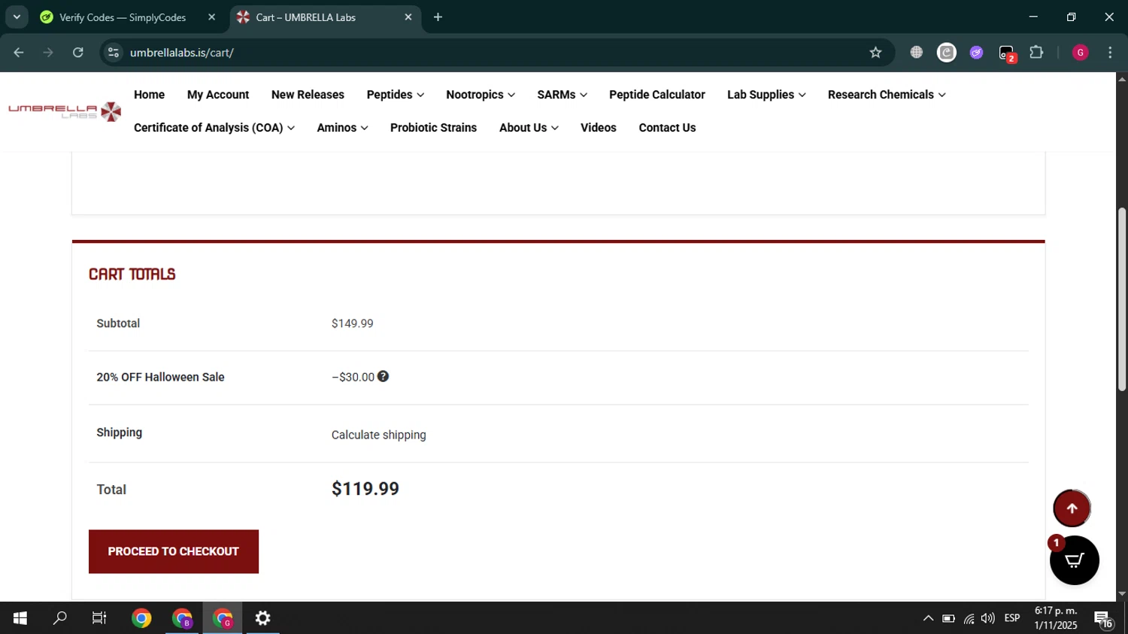This screenshot has height=634, width=1128.
Task: Open Chrome profile avatar G
Action: click(1080, 53)
